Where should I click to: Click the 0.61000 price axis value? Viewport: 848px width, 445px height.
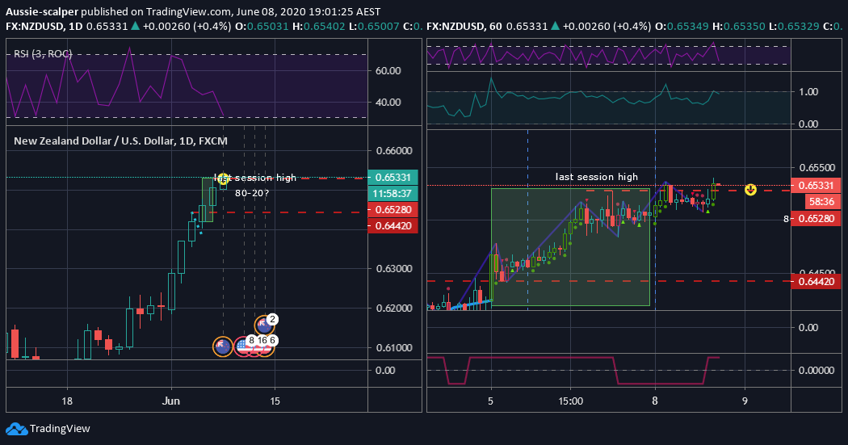pyautogui.click(x=394, y=347)
